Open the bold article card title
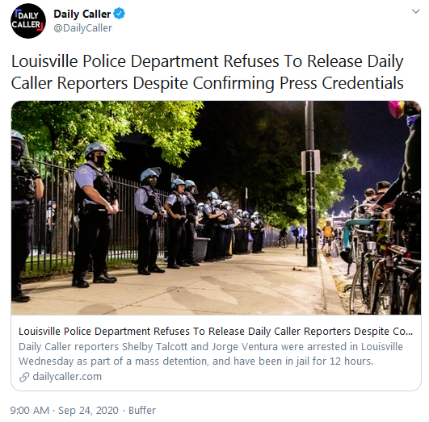This screenshot has width=429, height=422. 216,332
